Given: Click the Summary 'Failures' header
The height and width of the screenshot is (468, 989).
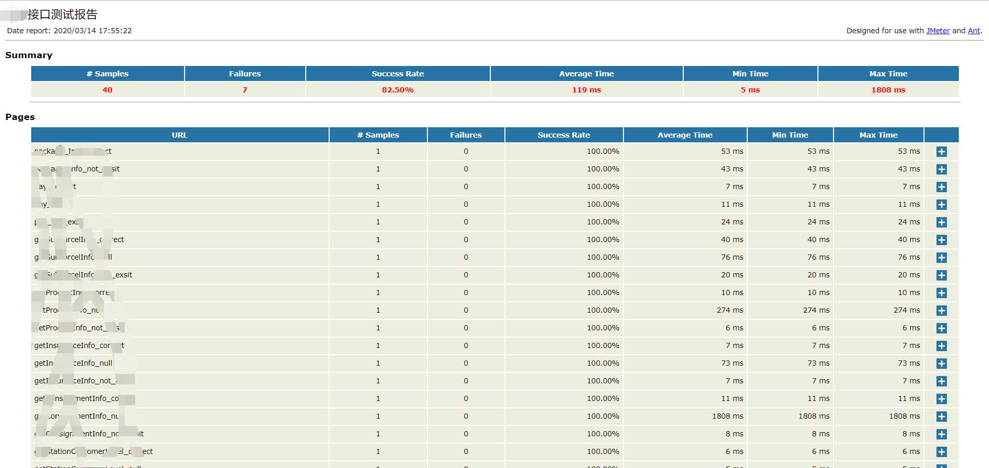Looking at the screenshot, I should [x=245, y=74].
